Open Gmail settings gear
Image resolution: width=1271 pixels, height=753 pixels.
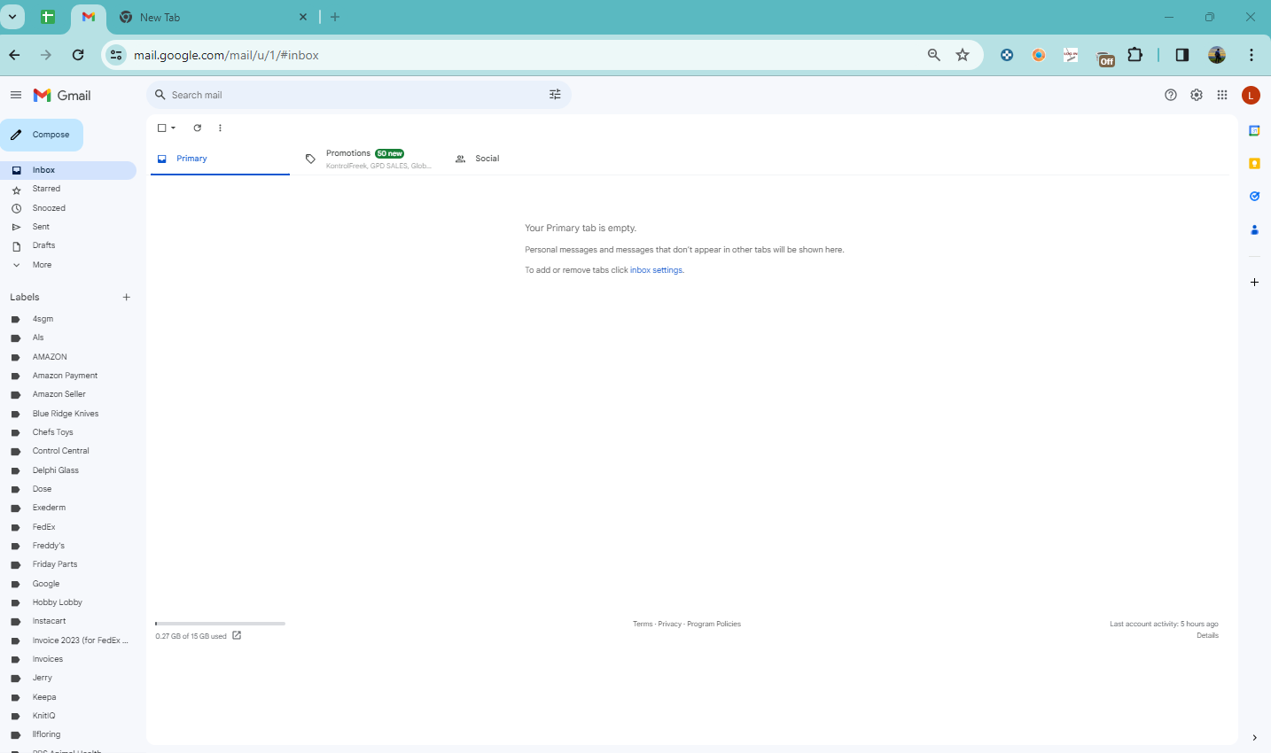pos(1197,95)
